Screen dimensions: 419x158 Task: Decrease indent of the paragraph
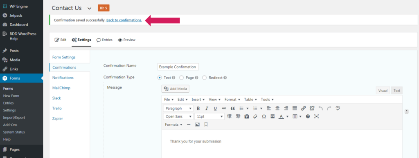(229, 116)
